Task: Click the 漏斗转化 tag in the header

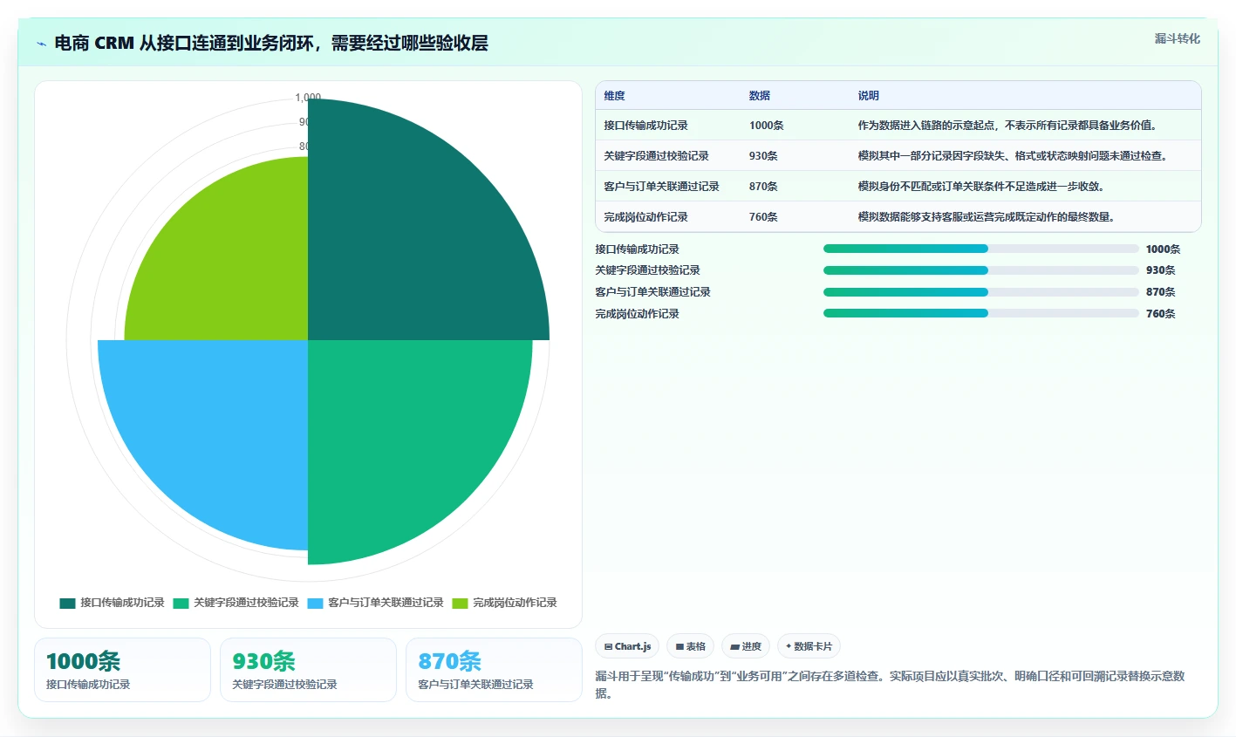Action: click(1177, 38)
